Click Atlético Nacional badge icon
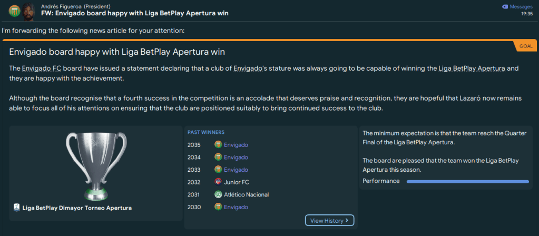 (x=218, y=194)
